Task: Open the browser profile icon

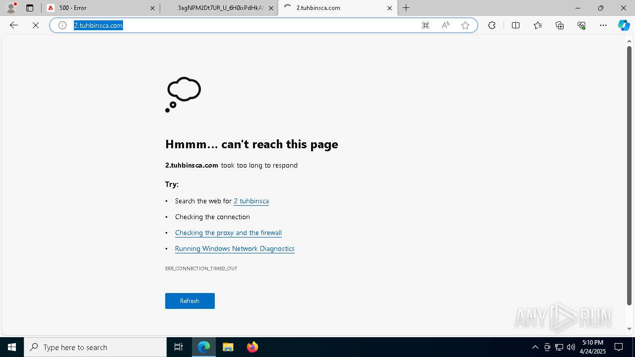Action: click(x=11, y=8)
